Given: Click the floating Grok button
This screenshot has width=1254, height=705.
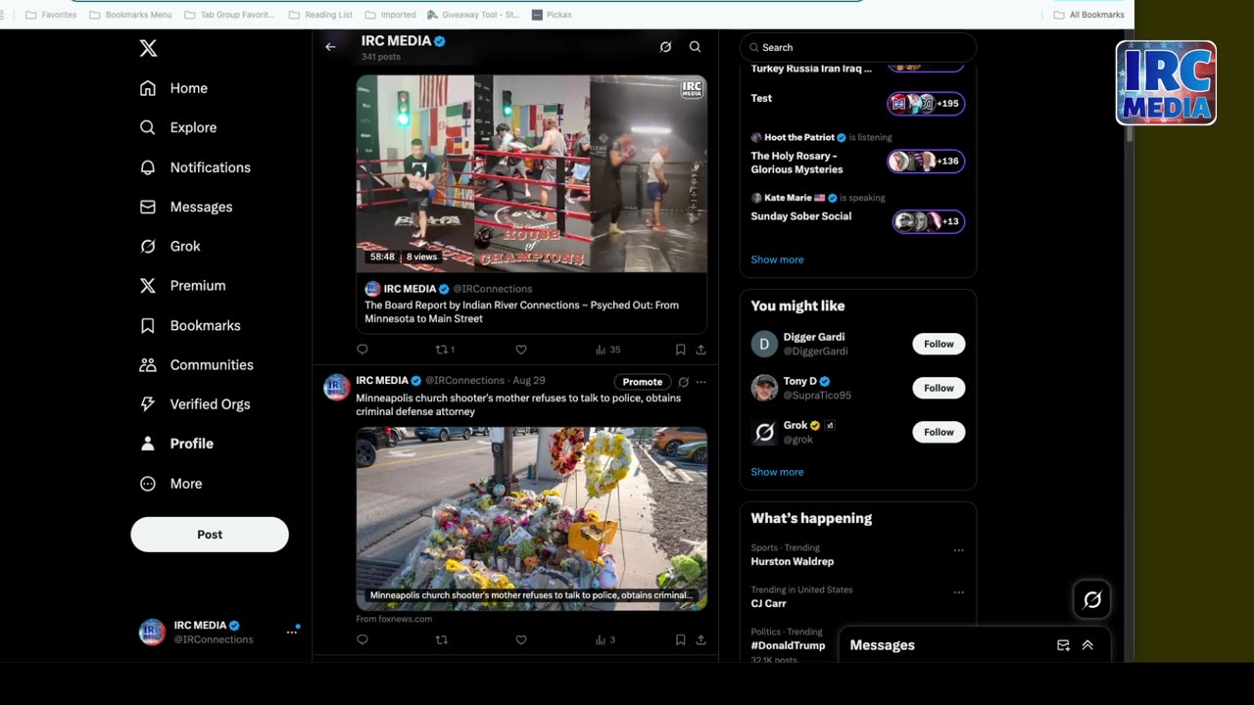Looking at the screenshot, I should [x=1092, y=599].
